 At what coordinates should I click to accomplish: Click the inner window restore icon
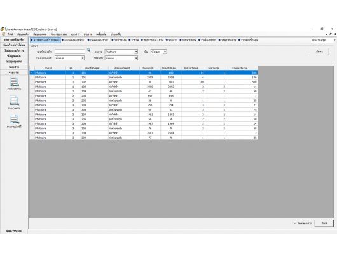point(331,34)
